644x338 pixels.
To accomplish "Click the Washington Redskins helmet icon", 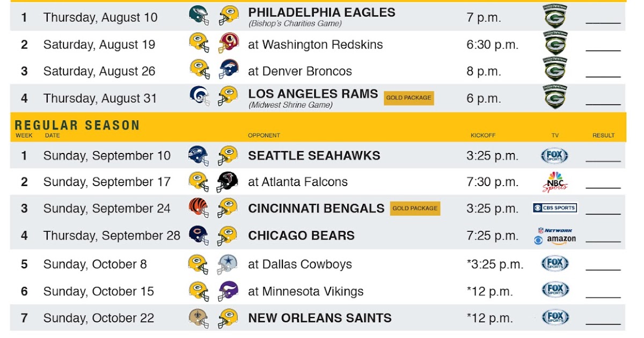I will point(228,43).
